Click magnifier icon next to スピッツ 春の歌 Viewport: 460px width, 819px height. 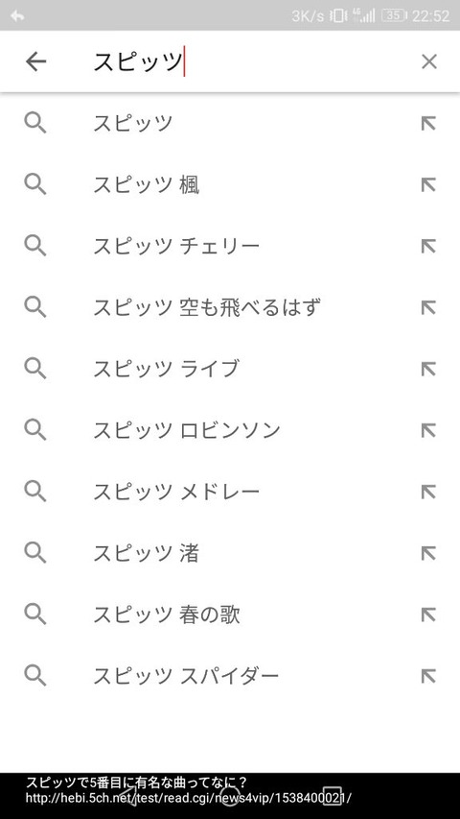point(35,614)
